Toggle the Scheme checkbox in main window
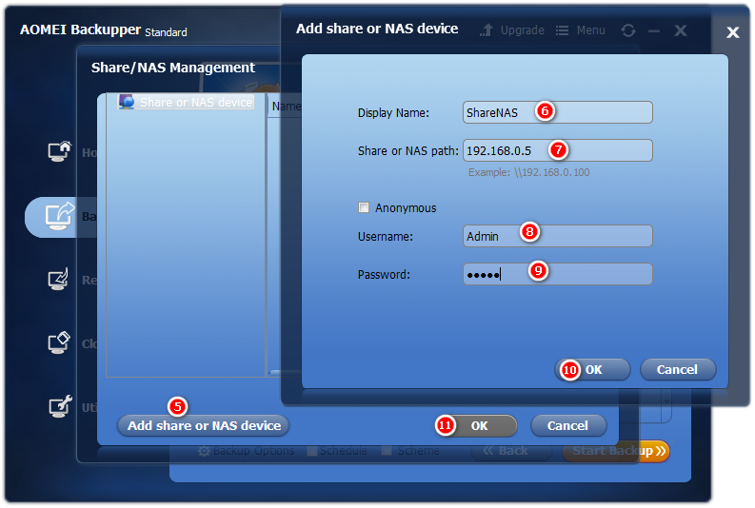 (x=387, y=451)
